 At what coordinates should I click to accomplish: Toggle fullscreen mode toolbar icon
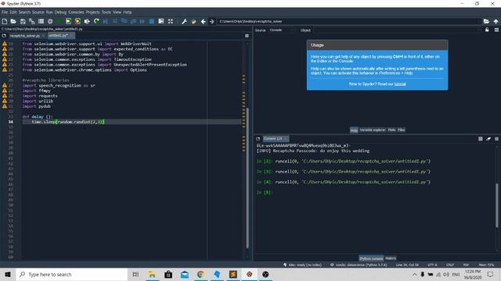pyautogui.click(x=171, y=21)
